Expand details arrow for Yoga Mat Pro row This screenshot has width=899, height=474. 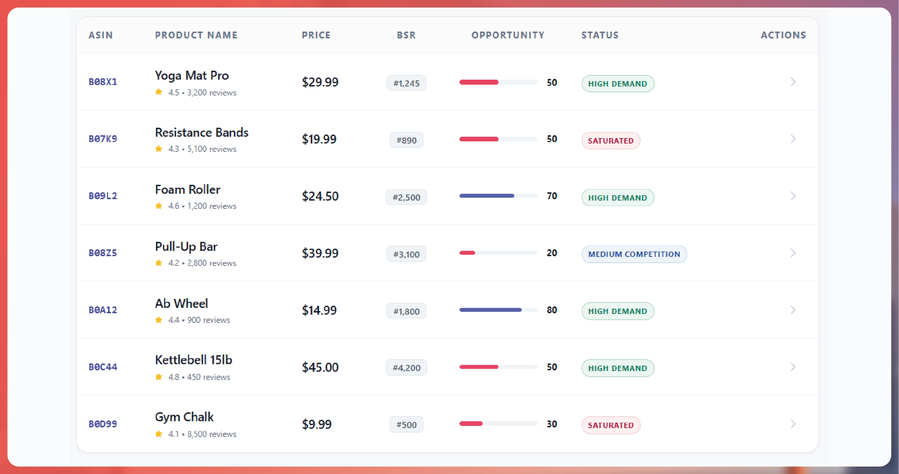tap(793, 82)
